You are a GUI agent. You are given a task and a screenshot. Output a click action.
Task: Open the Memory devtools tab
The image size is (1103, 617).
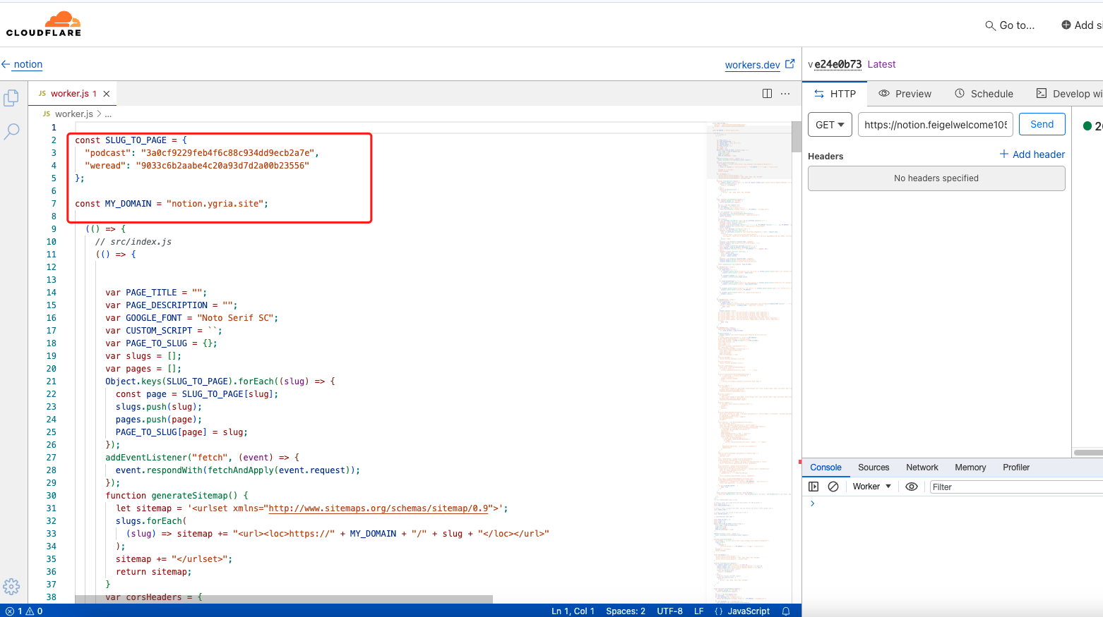970,468
